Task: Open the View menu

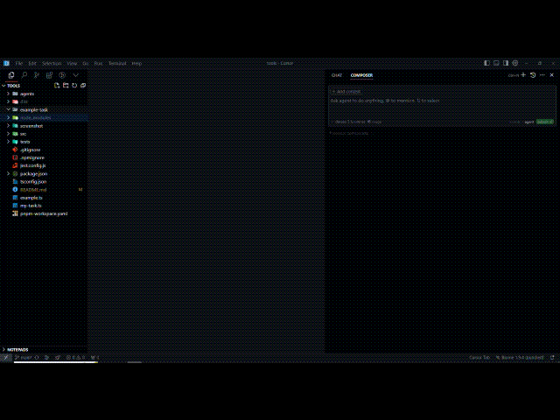Action: (x=72, y=63)
